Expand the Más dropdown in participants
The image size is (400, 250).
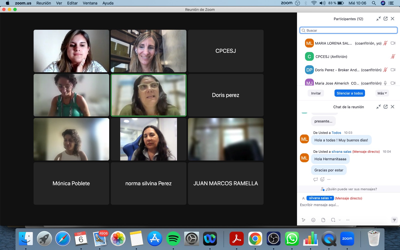click(382, 93)
